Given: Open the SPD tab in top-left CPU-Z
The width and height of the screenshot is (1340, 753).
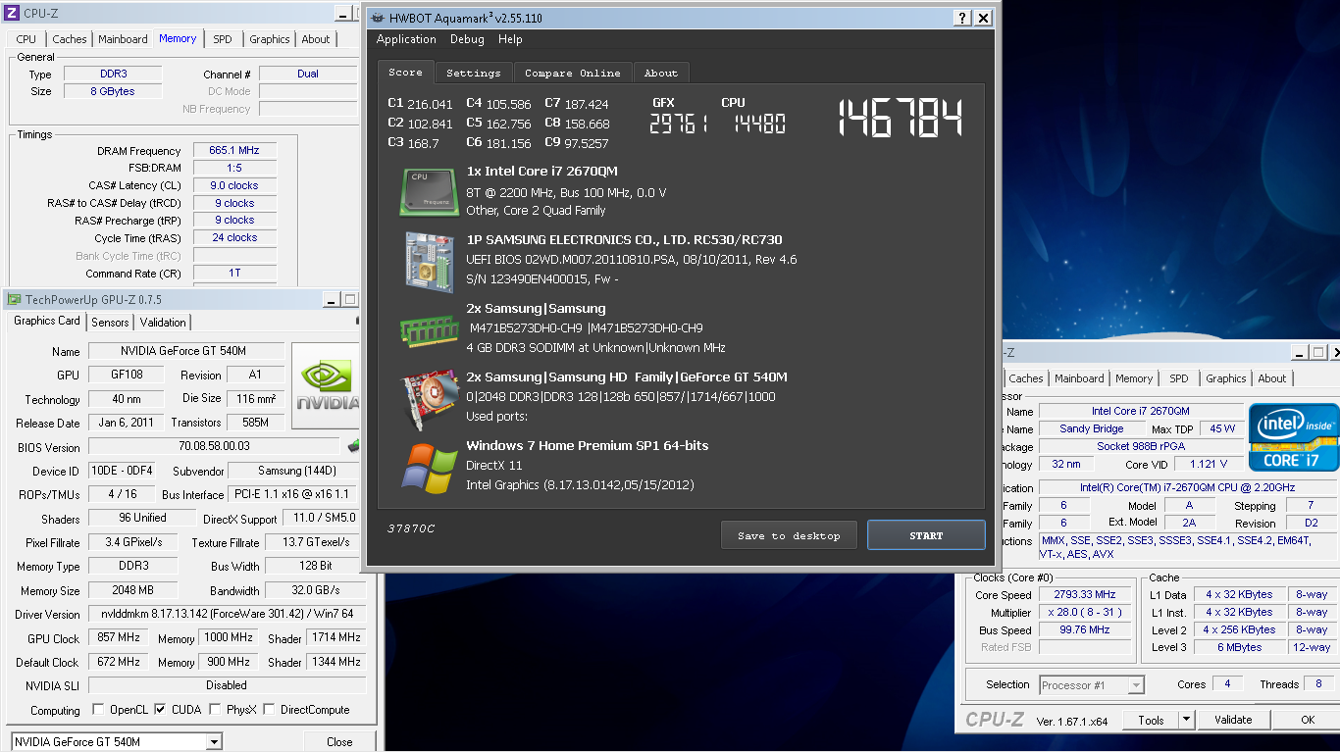Looking at the screenshot, I should [223, 39].
